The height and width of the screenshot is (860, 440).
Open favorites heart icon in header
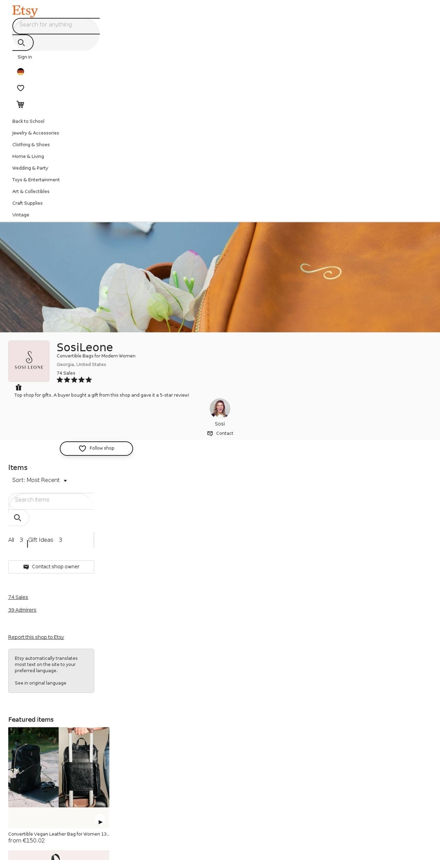21,88
